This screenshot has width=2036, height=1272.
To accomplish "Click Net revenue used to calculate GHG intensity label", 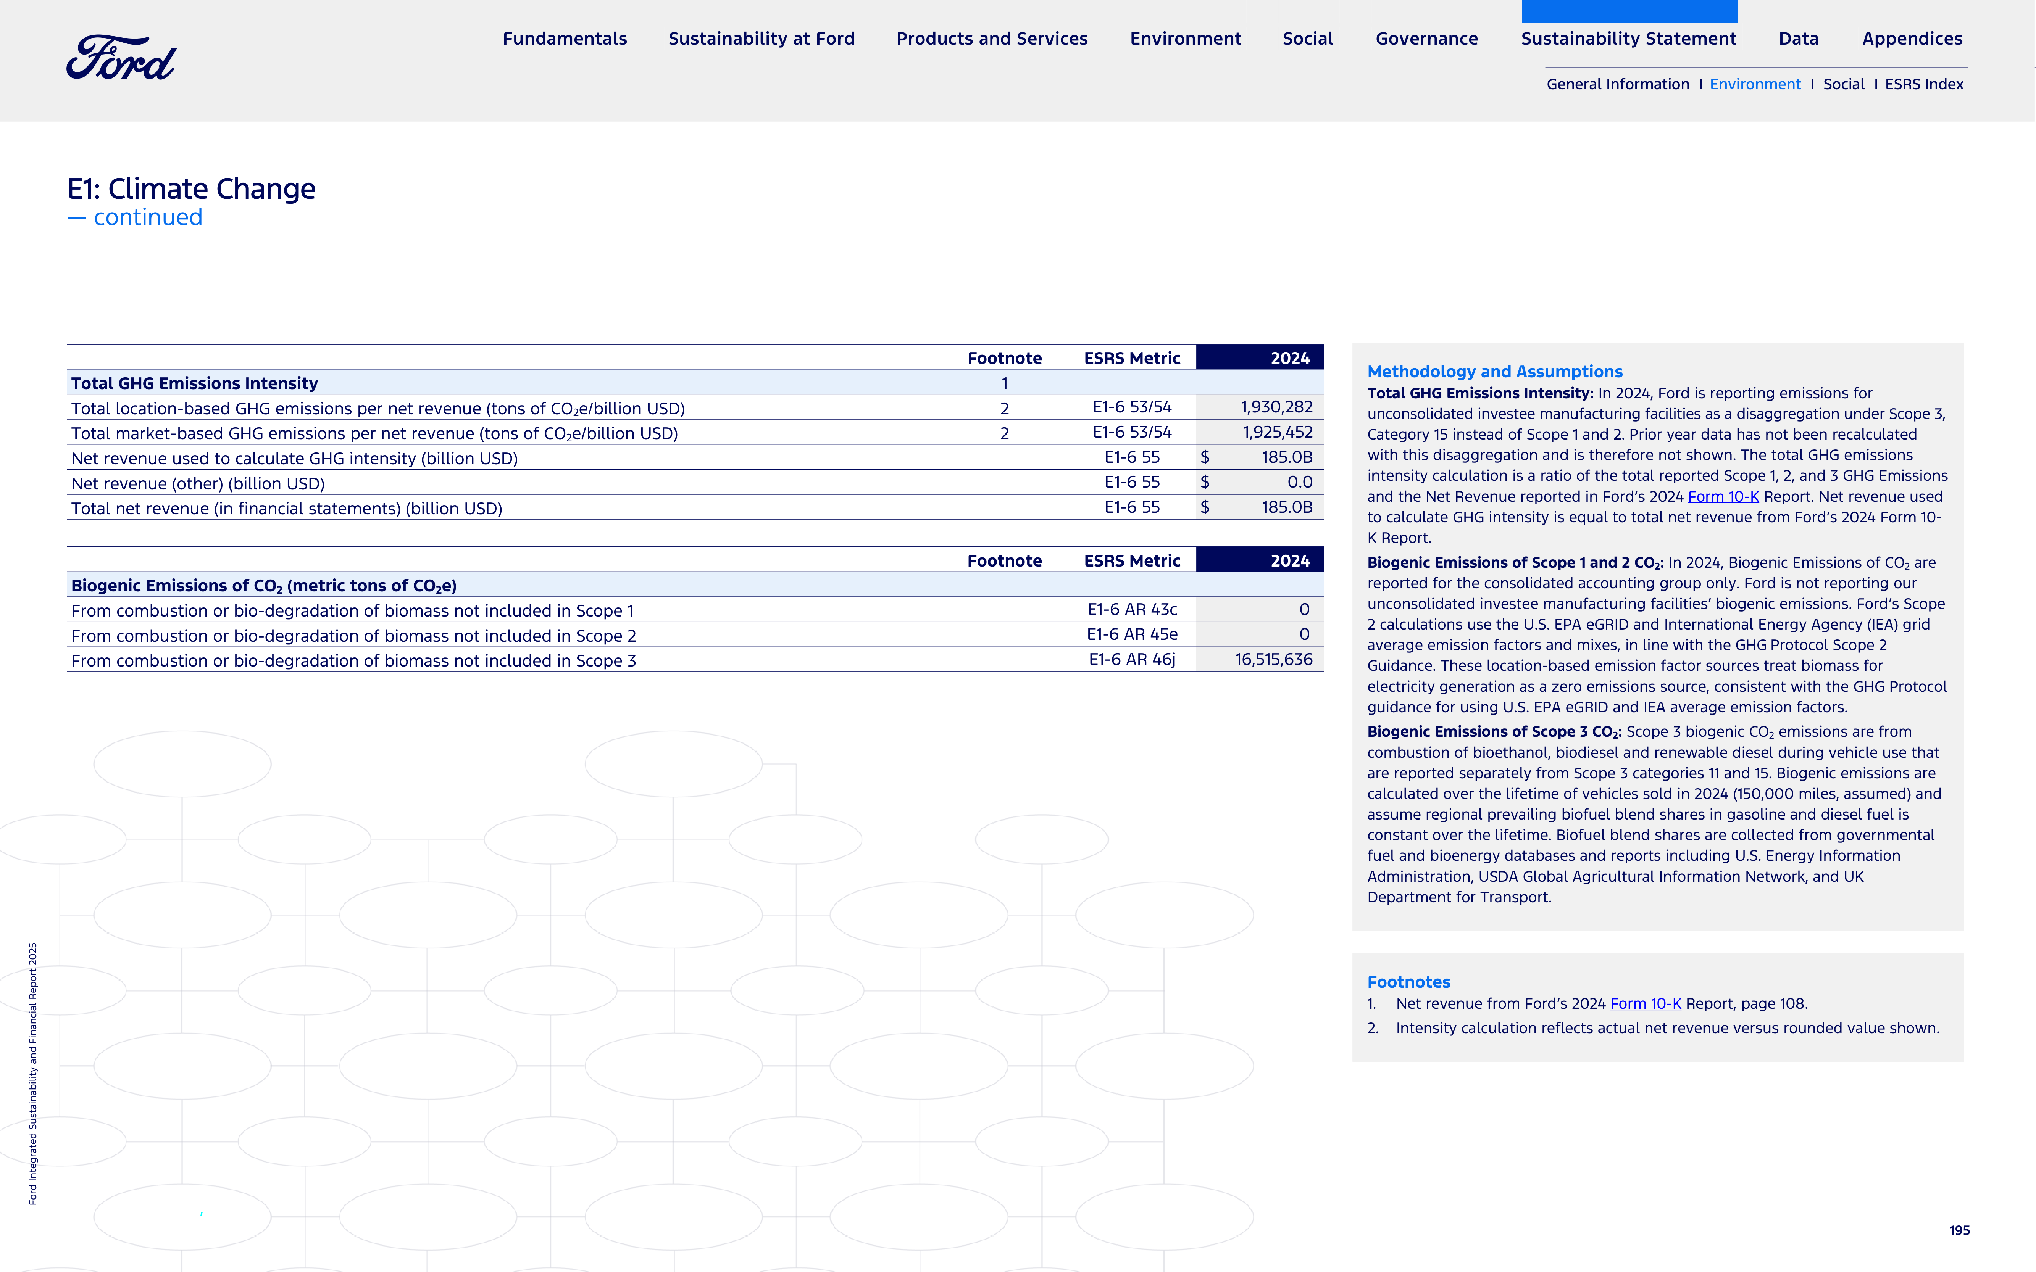I will pos(295,459).
